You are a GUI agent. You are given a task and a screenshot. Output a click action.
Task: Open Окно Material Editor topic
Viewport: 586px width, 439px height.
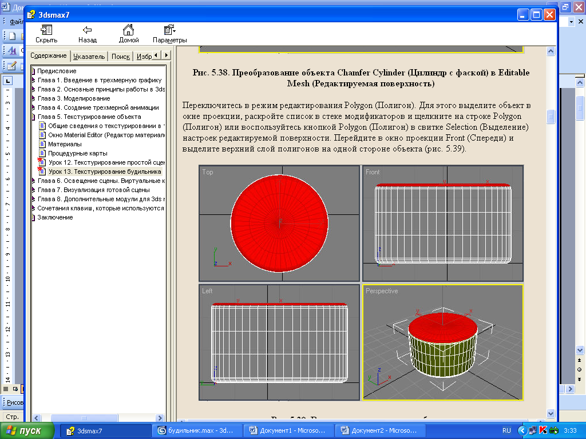tap(106, 135)
